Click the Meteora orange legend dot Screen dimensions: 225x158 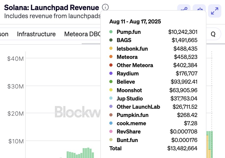click(x=111, y=56)
